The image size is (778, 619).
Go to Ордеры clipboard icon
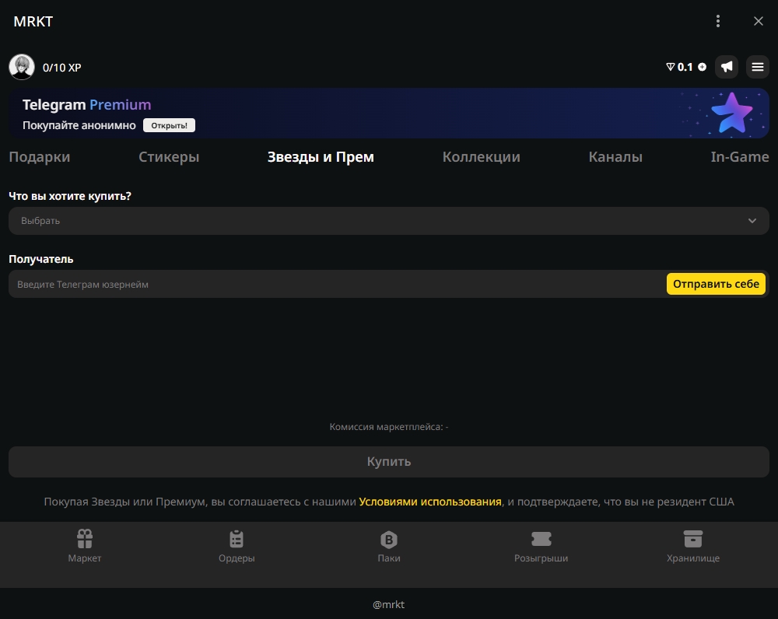[x=237, y=539]
